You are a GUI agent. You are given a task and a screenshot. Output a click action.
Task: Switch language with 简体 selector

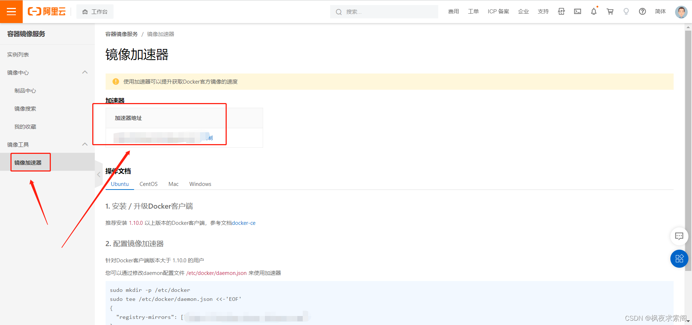click(660, 12)
